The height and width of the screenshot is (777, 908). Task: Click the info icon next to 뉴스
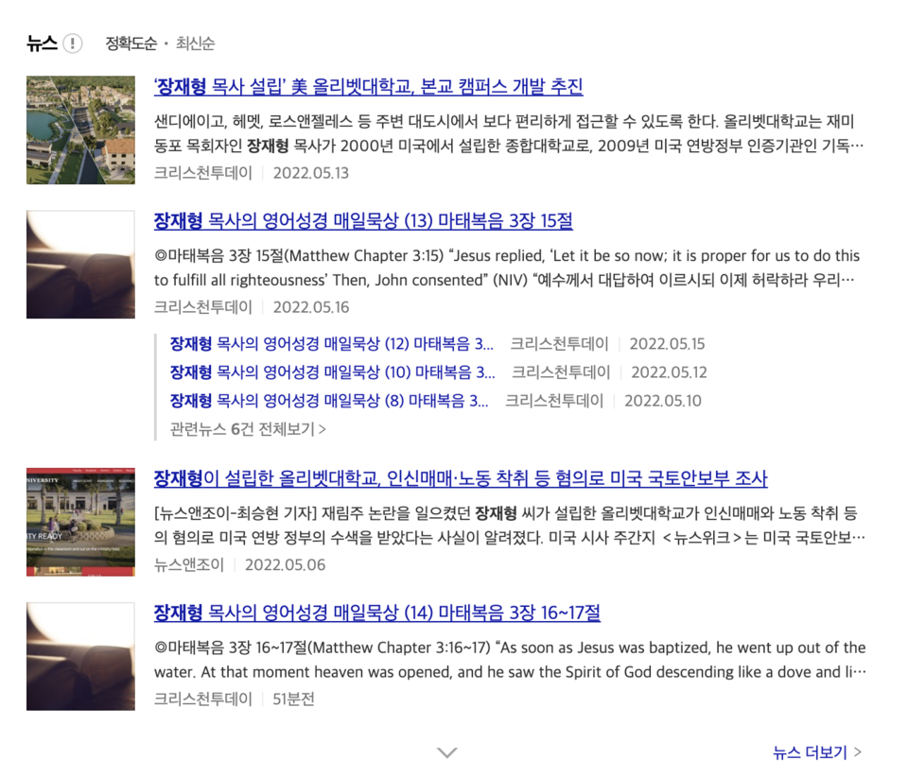coord(73,43)
